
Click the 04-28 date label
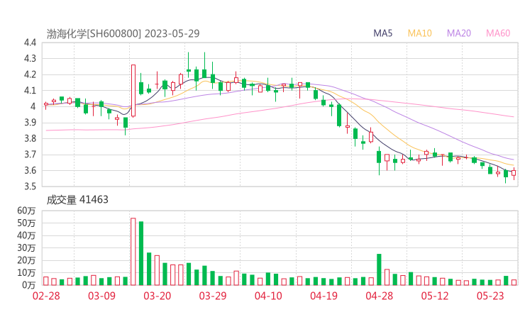point(380,296)
